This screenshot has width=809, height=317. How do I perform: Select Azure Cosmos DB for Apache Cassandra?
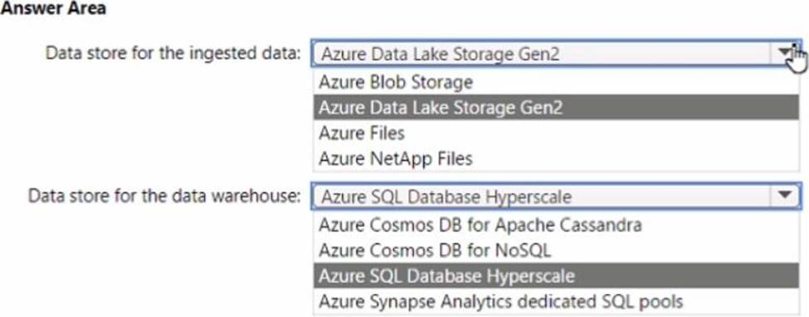tap(556, 225)
